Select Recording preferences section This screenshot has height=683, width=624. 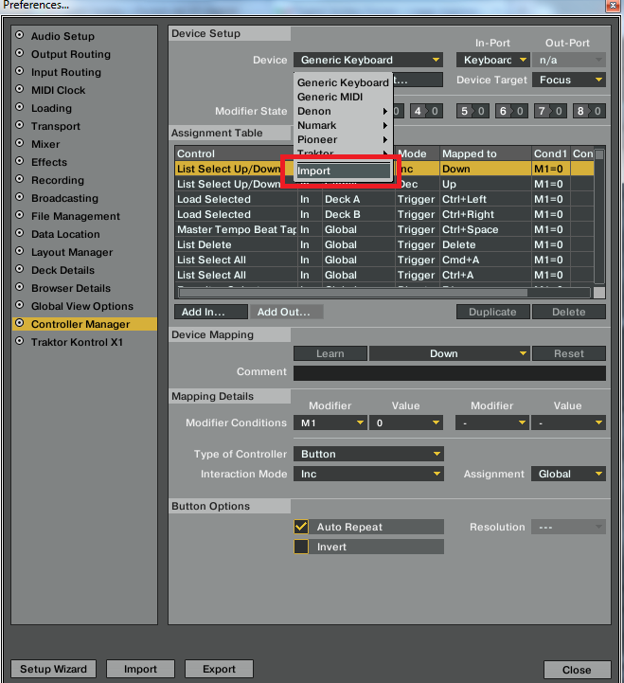click(58, 180)
